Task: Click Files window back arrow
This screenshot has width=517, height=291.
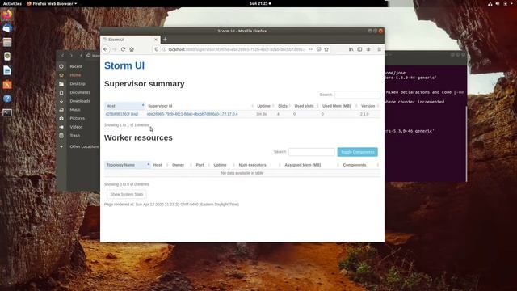Action: pyautogui.click(x=63, y=56)
